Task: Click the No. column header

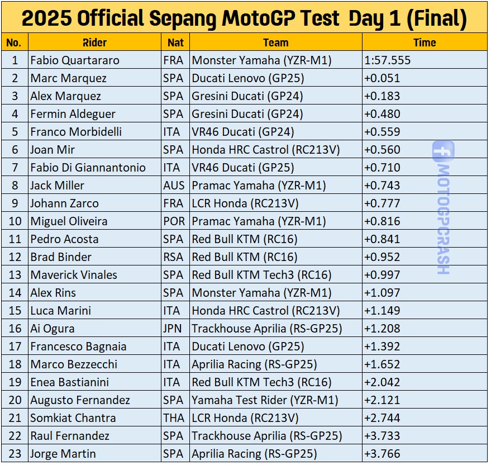Action: [x=15, y=42]
